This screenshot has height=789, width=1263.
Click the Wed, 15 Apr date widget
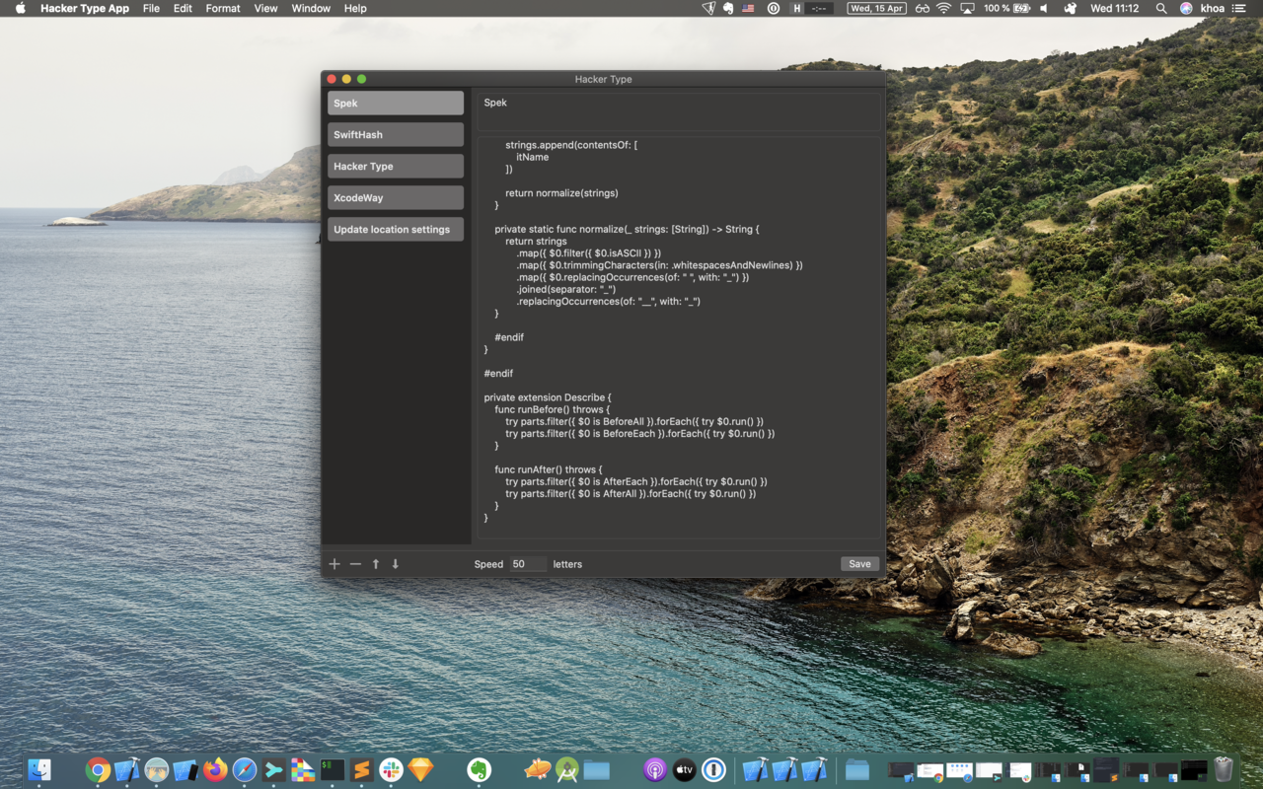[876, 8]
